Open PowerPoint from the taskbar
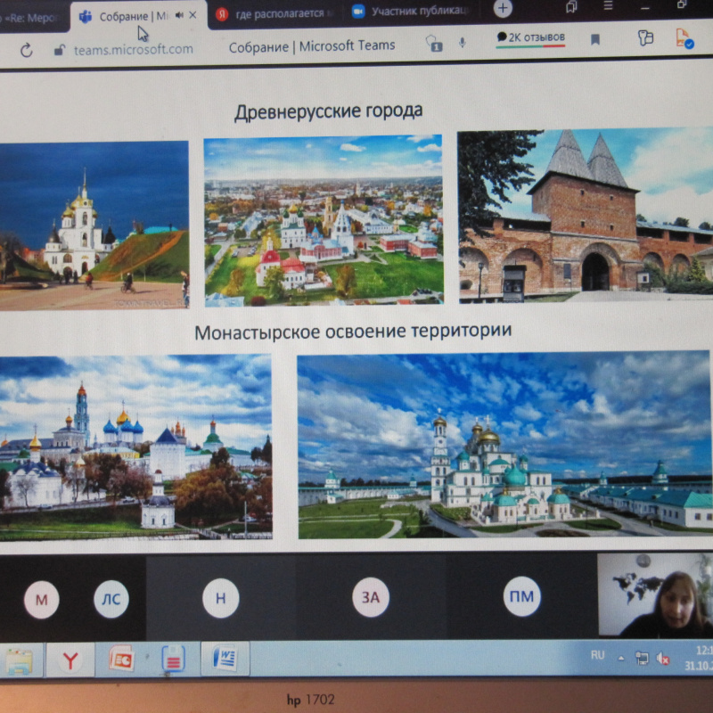 tap(120, 660)
